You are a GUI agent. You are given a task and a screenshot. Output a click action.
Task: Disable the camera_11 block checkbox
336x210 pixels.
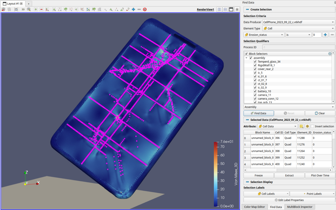point(255,95)
